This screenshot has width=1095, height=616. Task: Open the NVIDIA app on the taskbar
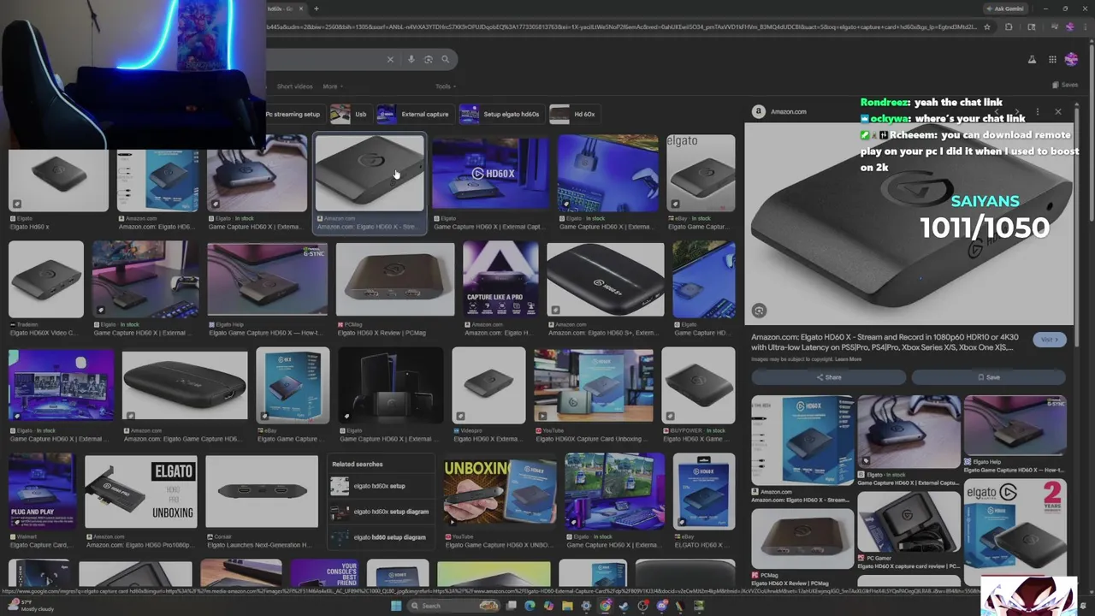[699, 606]
